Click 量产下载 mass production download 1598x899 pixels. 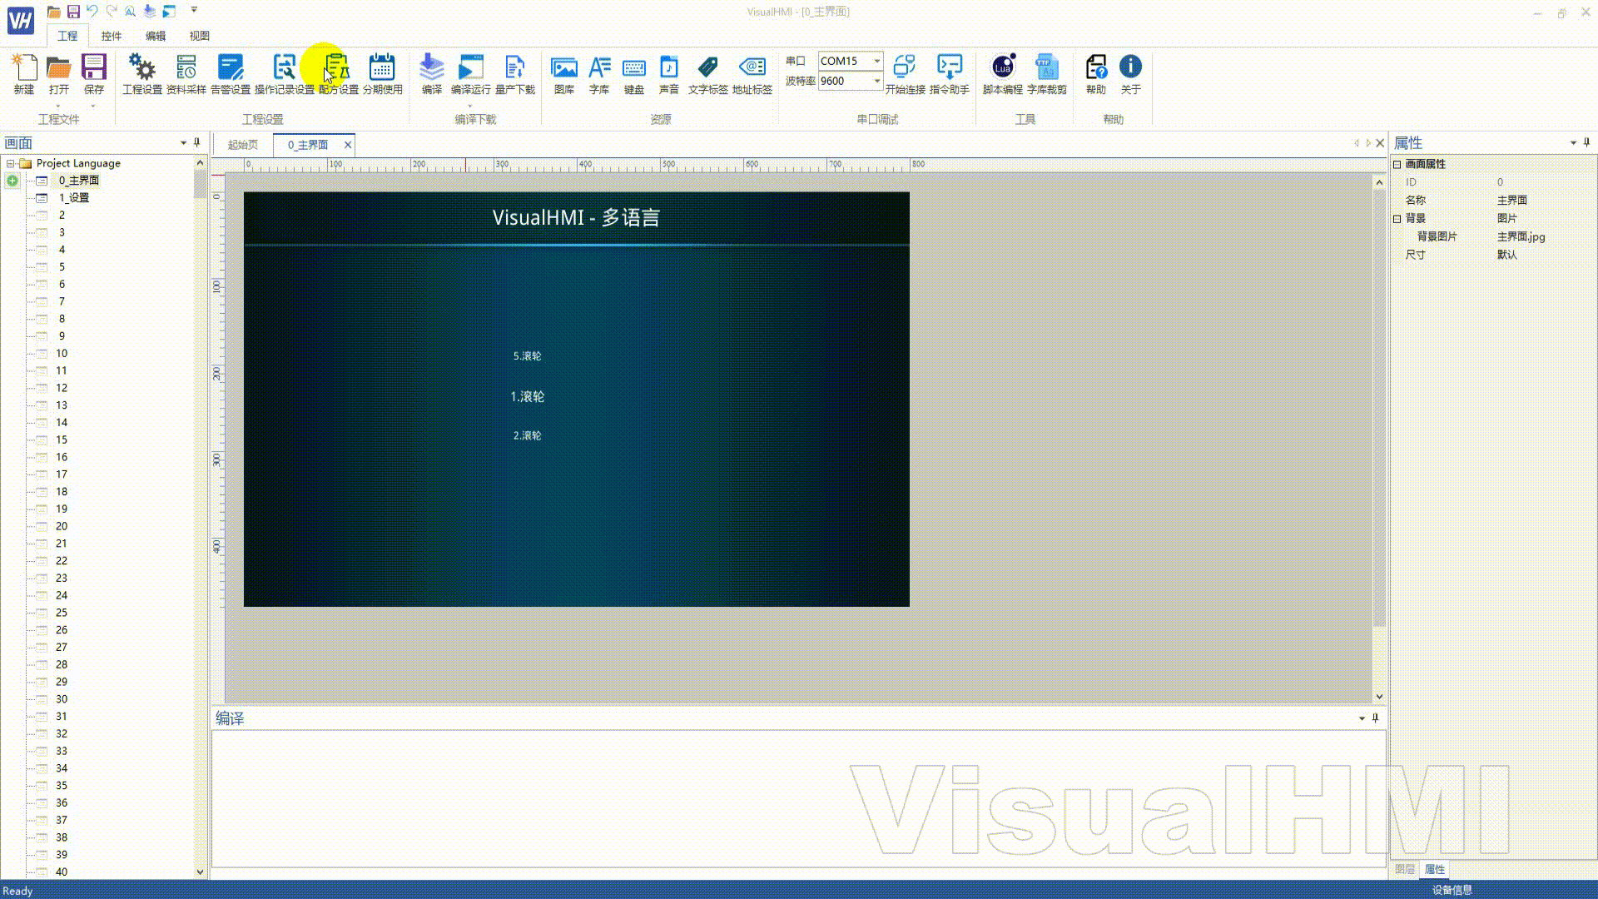[515, 74]
